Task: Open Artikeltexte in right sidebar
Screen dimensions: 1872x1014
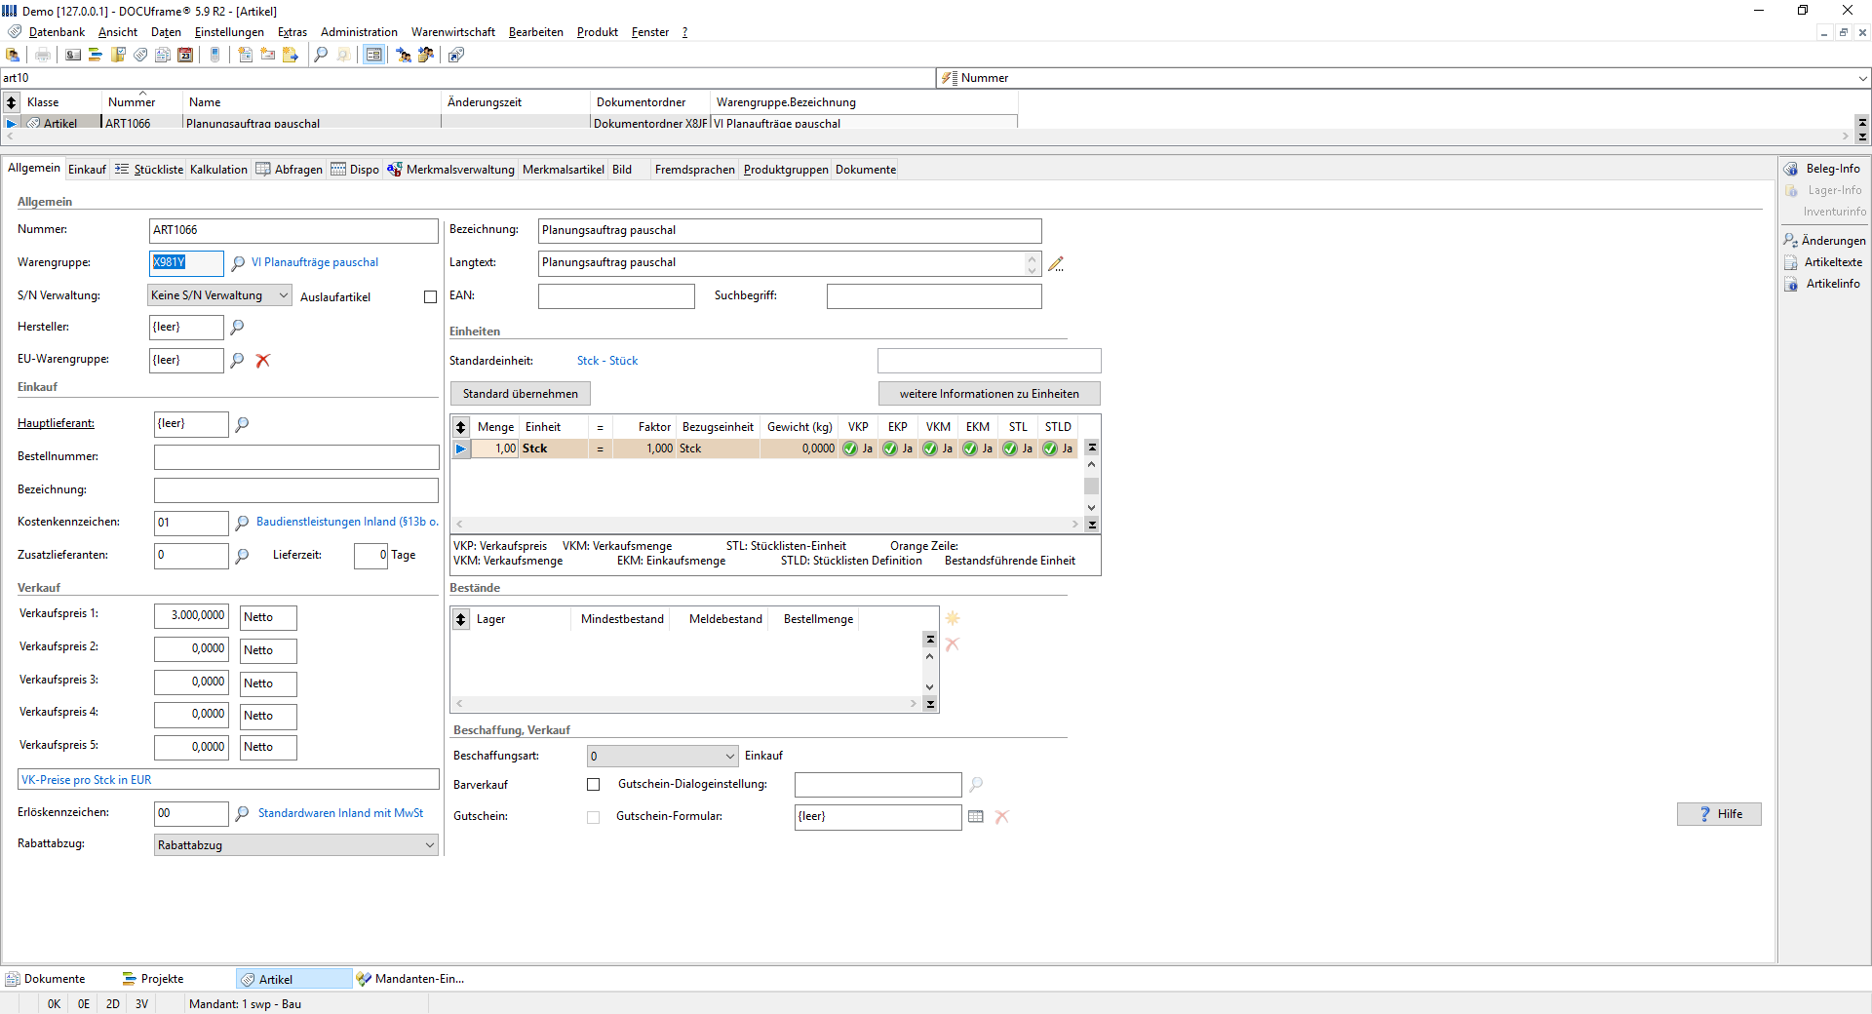Action: (1823, 262)
